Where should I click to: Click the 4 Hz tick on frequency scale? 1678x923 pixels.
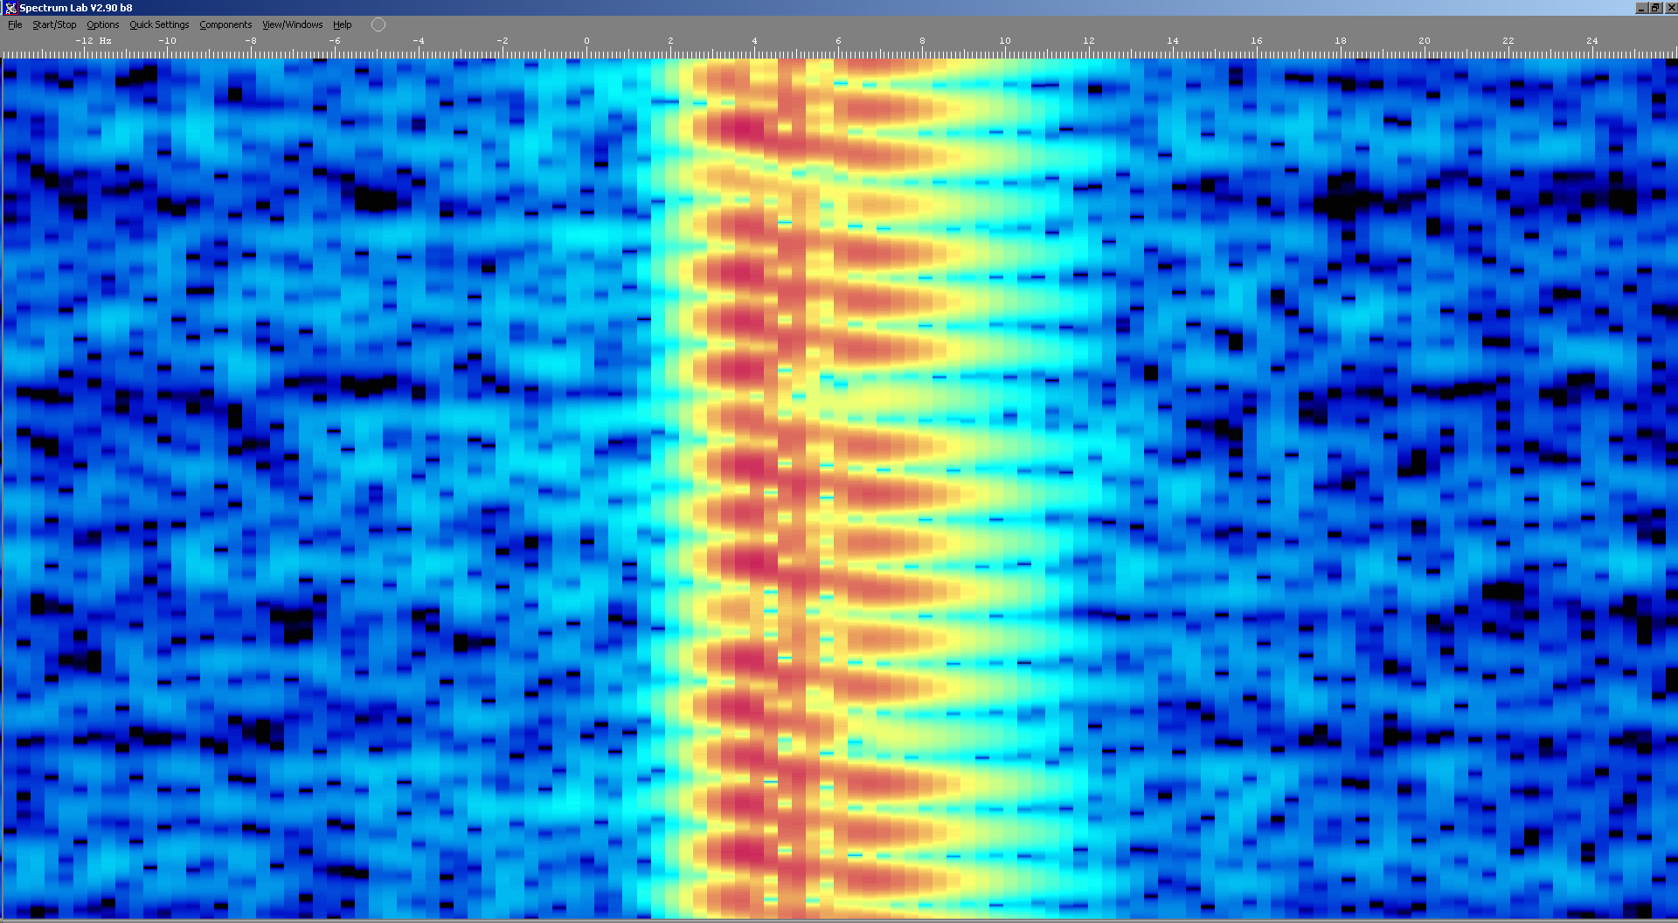pyautogui.click(x=754, y=42)
